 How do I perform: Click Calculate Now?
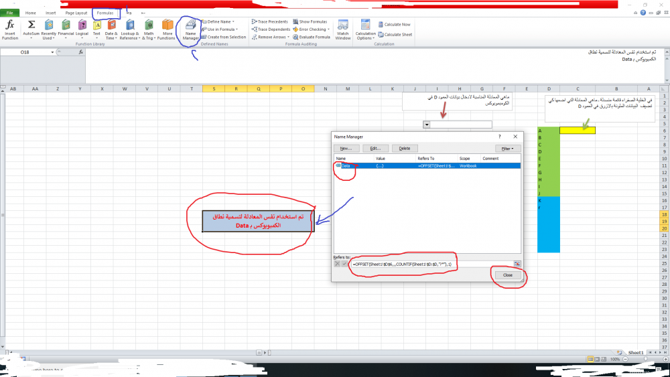394,24
